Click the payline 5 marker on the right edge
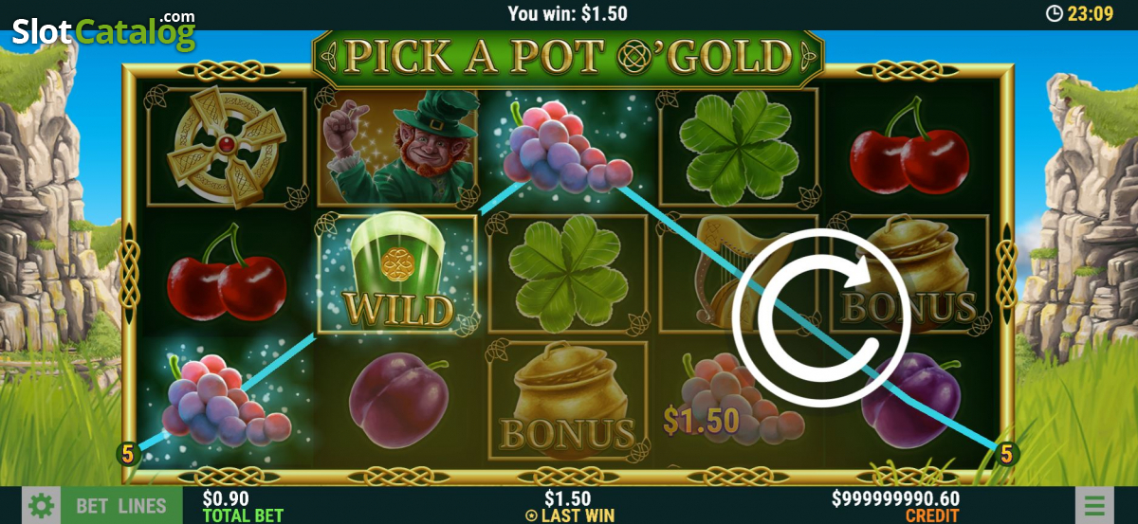The width and height of the screenshot is (1138, 524). pyautogui.click(x=1006, y=454)
